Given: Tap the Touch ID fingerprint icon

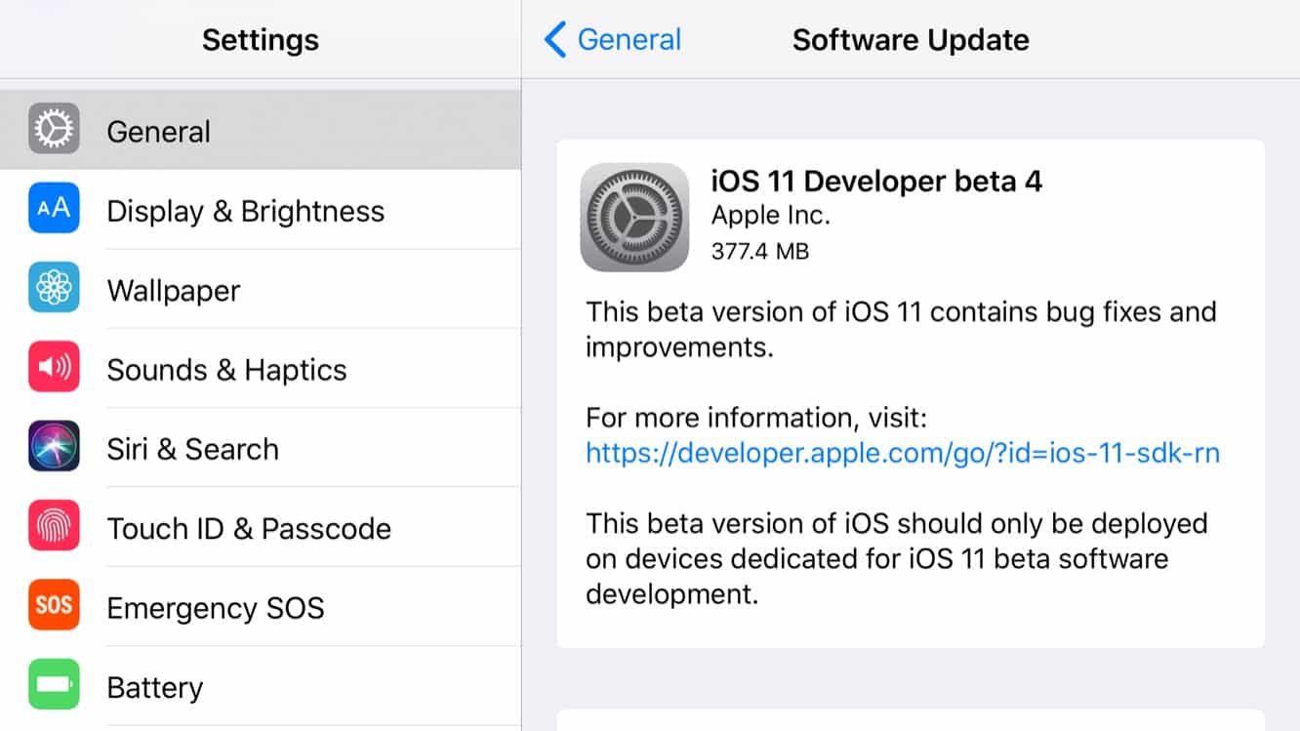Looking at the screenshot, I should pyautogui.click(x=54, y=527).
